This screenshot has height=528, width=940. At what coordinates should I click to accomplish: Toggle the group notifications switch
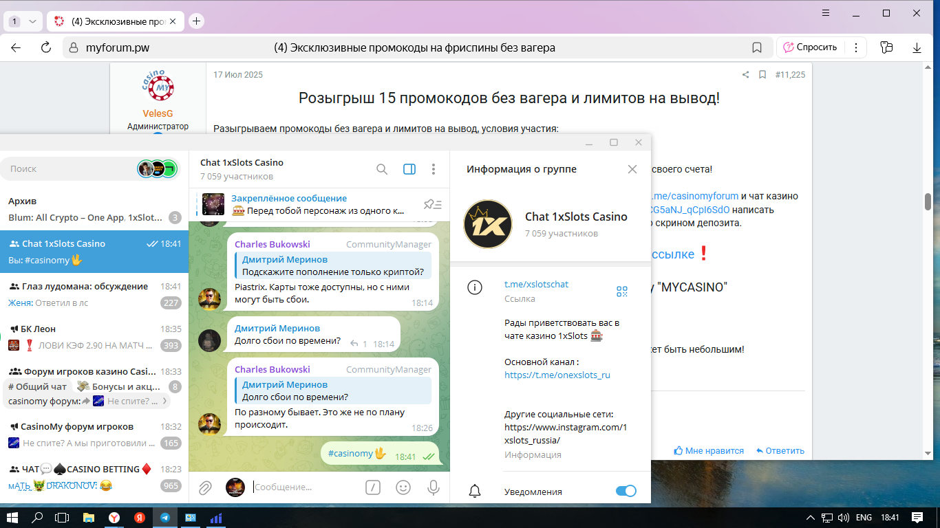pyautogui.click(x=626, y=491)
